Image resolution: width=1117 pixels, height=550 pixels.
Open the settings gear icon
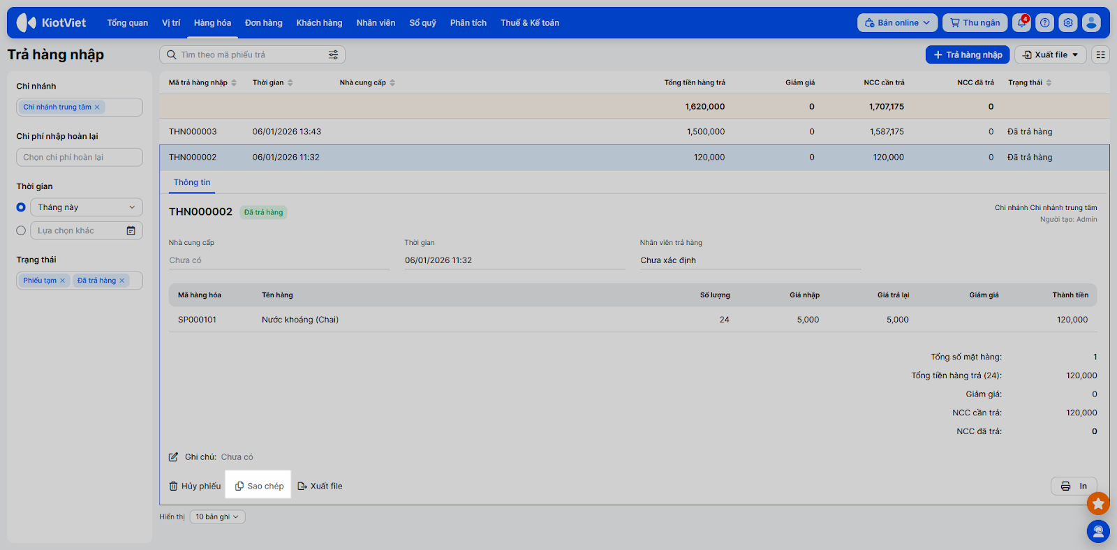(1068, 23)
